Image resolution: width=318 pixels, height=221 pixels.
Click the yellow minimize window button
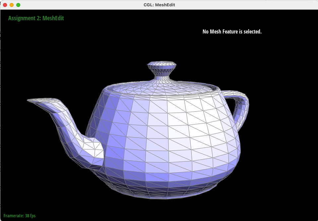click(12, 5)
